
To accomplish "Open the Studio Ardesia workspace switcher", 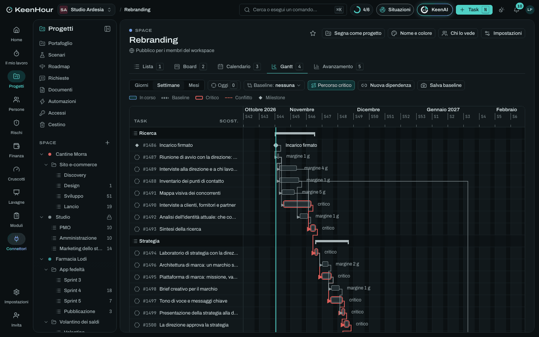I will pyautogui.click(x=86, y=10).
